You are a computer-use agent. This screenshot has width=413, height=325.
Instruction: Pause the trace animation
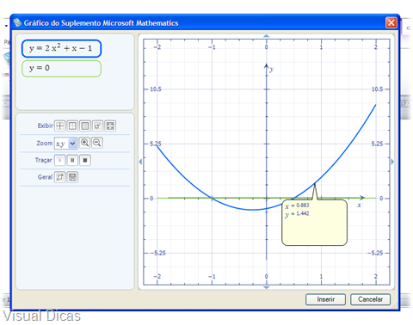click(x=72, y=160)
